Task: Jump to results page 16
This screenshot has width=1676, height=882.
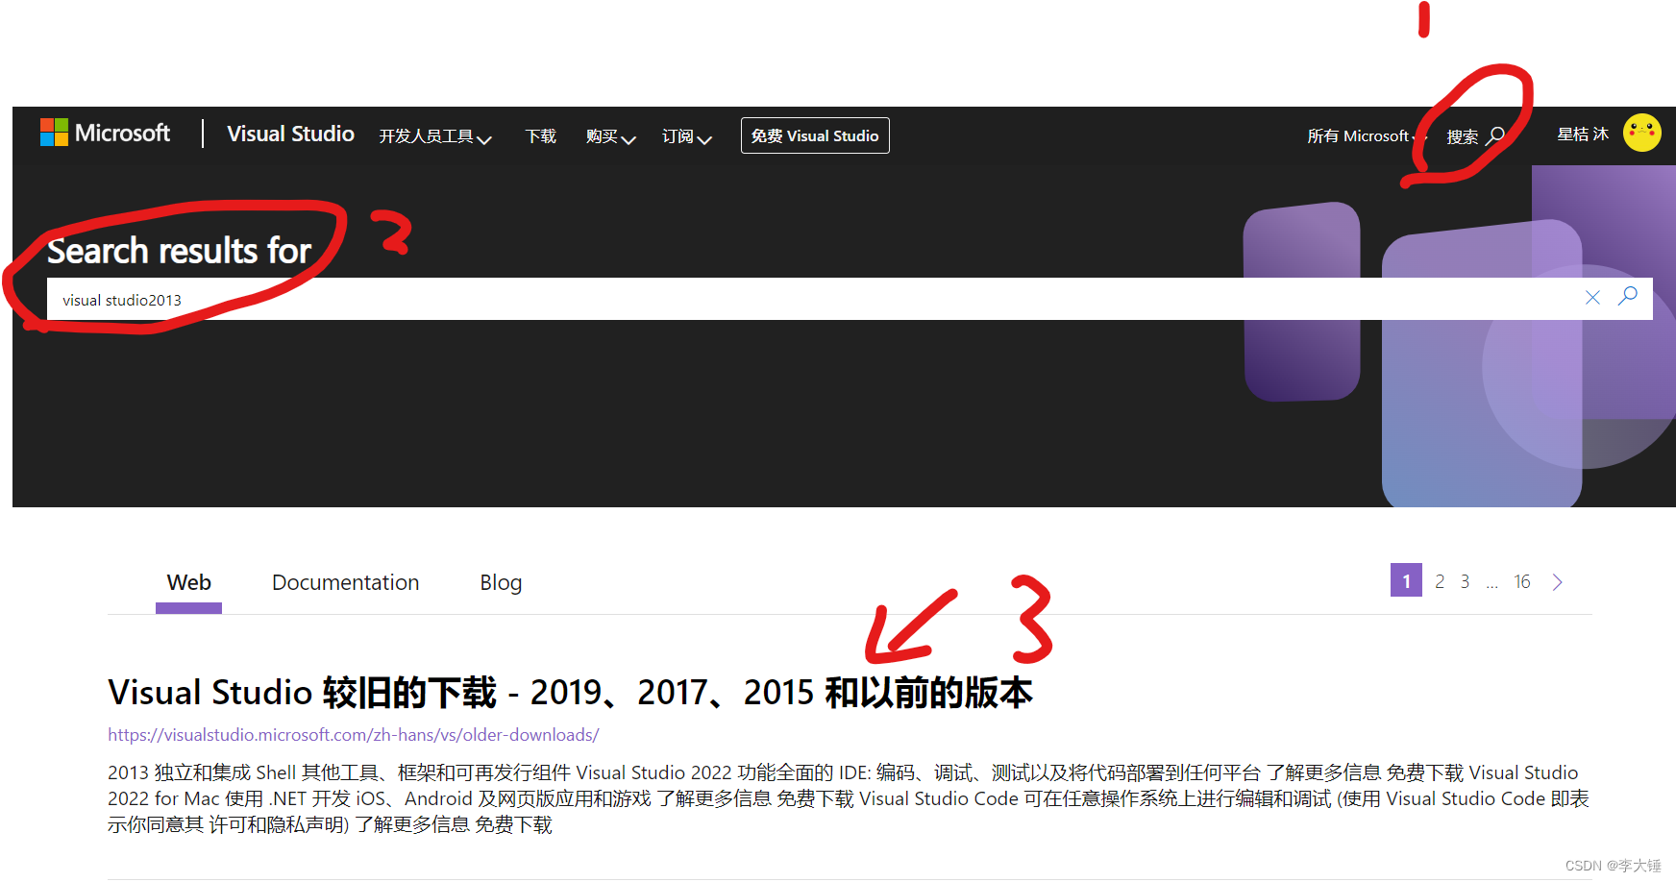Action: point(1522,581)
